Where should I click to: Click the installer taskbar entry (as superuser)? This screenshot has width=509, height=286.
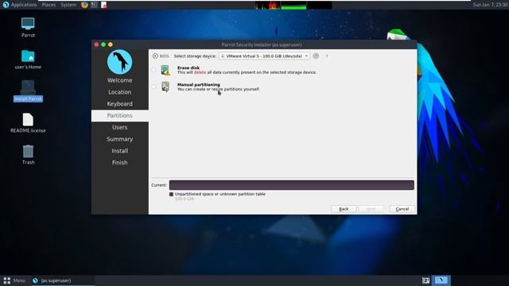click(x=63, y=280)
